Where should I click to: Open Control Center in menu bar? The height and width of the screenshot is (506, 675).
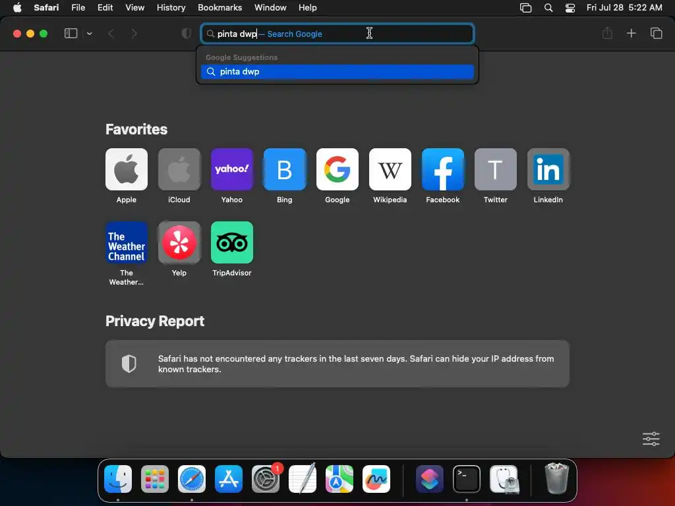coord(570,8)
